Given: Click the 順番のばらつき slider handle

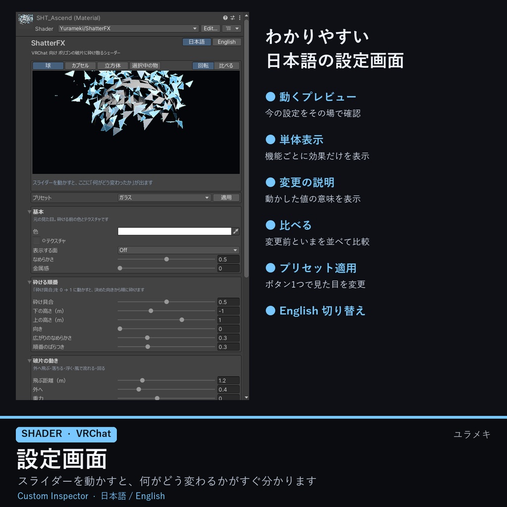Looking at the screenshot, I should pos(148,347).
